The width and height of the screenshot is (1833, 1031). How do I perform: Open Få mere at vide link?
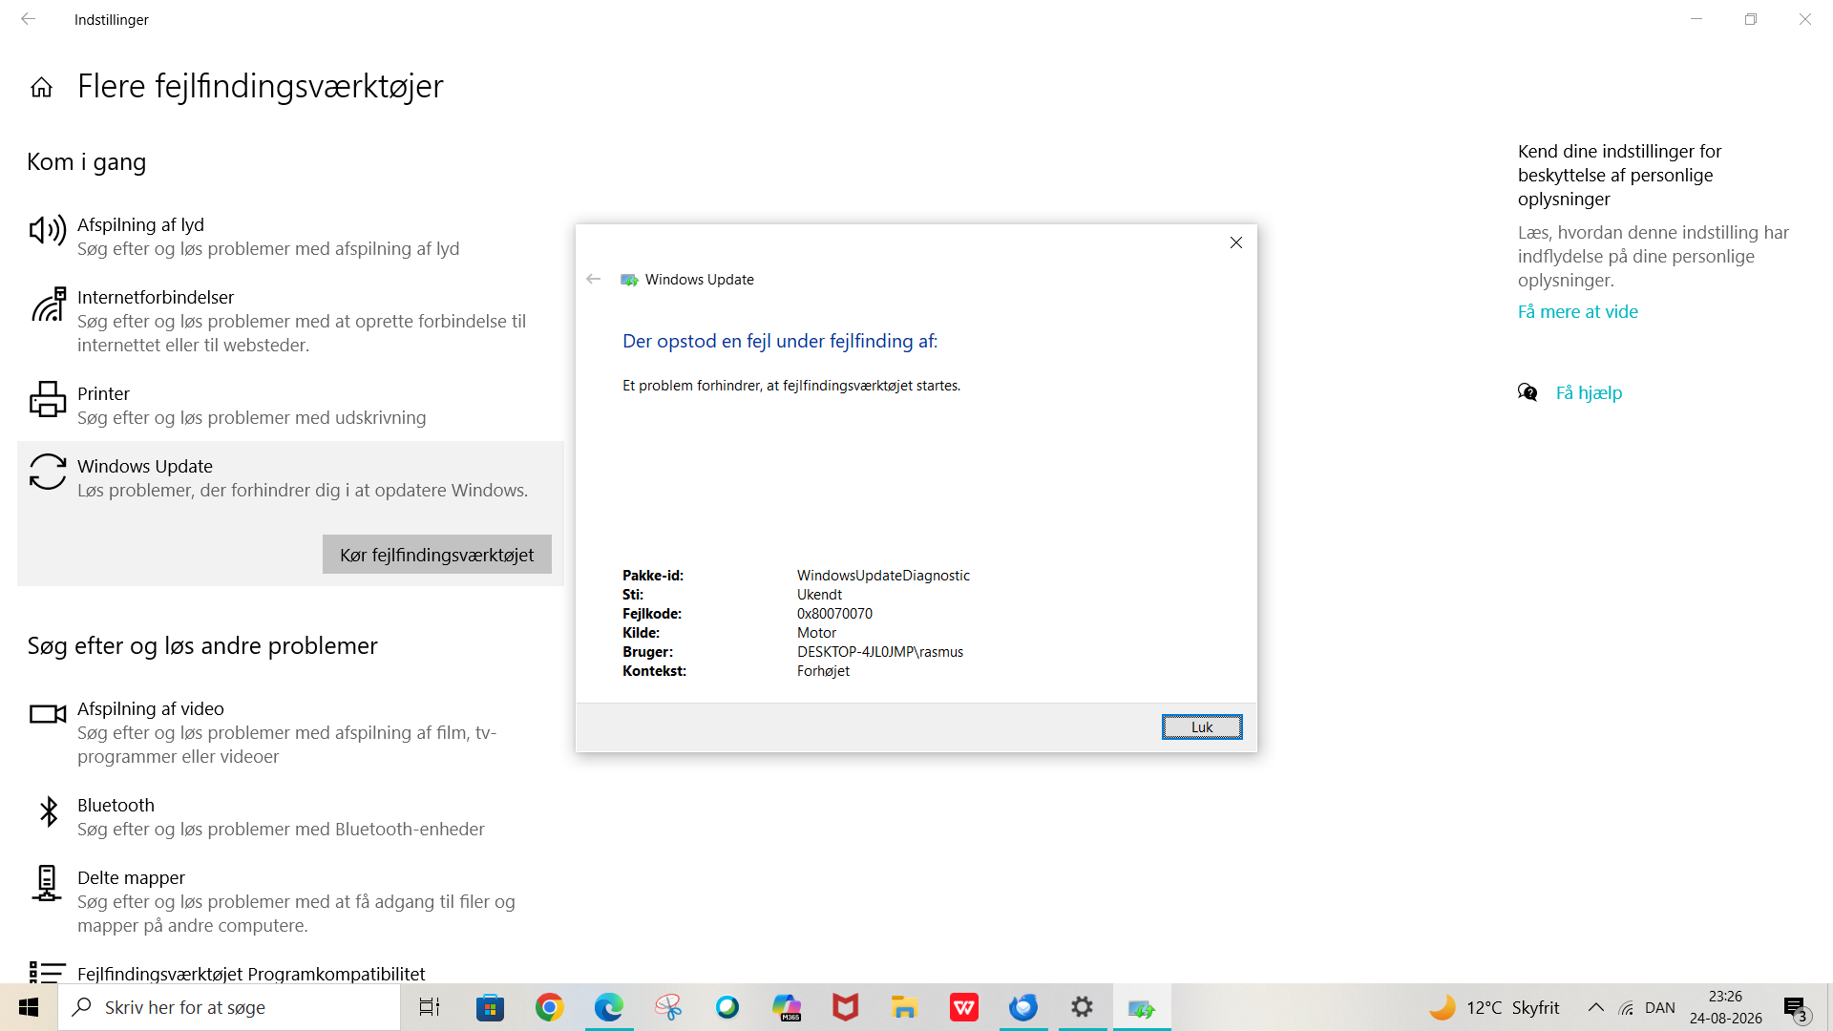click(1578, 312)
